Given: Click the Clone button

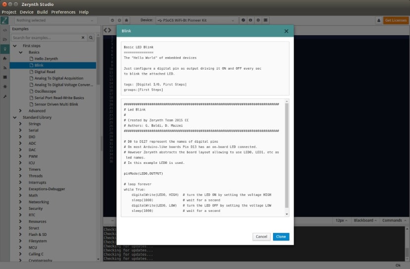Looking at the screenshot, I should [x=281, y=236].
